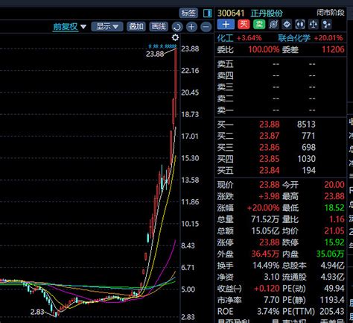Click the 今开 value 20.00
Image resolution: width=353 pixels, height=323 pixels.
pyautogui.click(x=334, y=185)
